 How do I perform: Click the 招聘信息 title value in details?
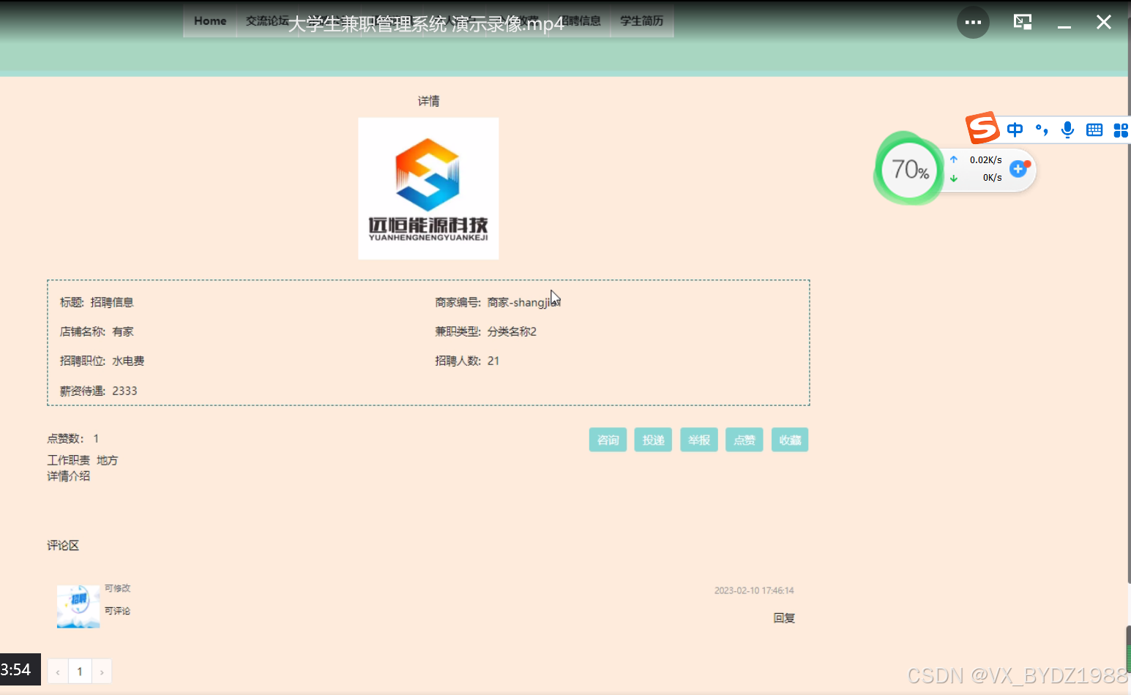click(112, 302)
